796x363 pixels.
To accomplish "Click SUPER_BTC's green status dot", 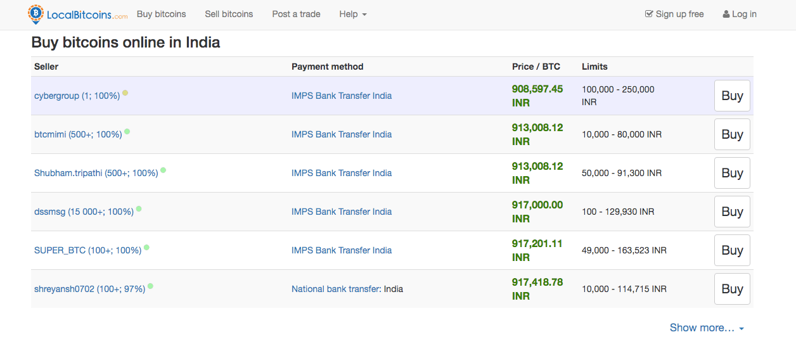I will pyautogui.click(x=146, y=247).
